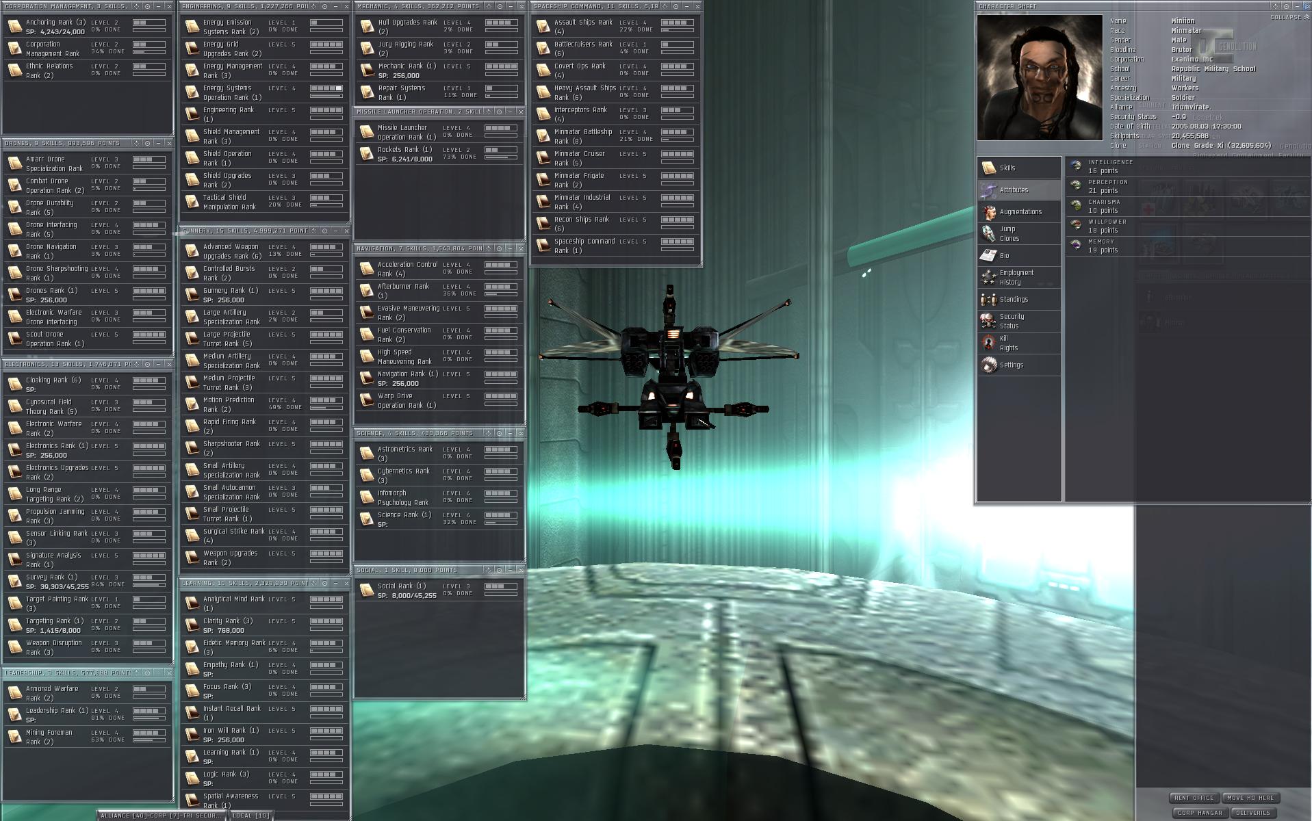Open the Jump Clones tab
The height and width of the screenshot is (821, 1312).
coord(1019,233)
